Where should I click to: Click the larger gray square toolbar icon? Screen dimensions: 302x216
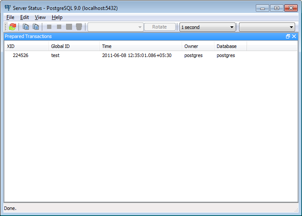[x=69, y=27]
